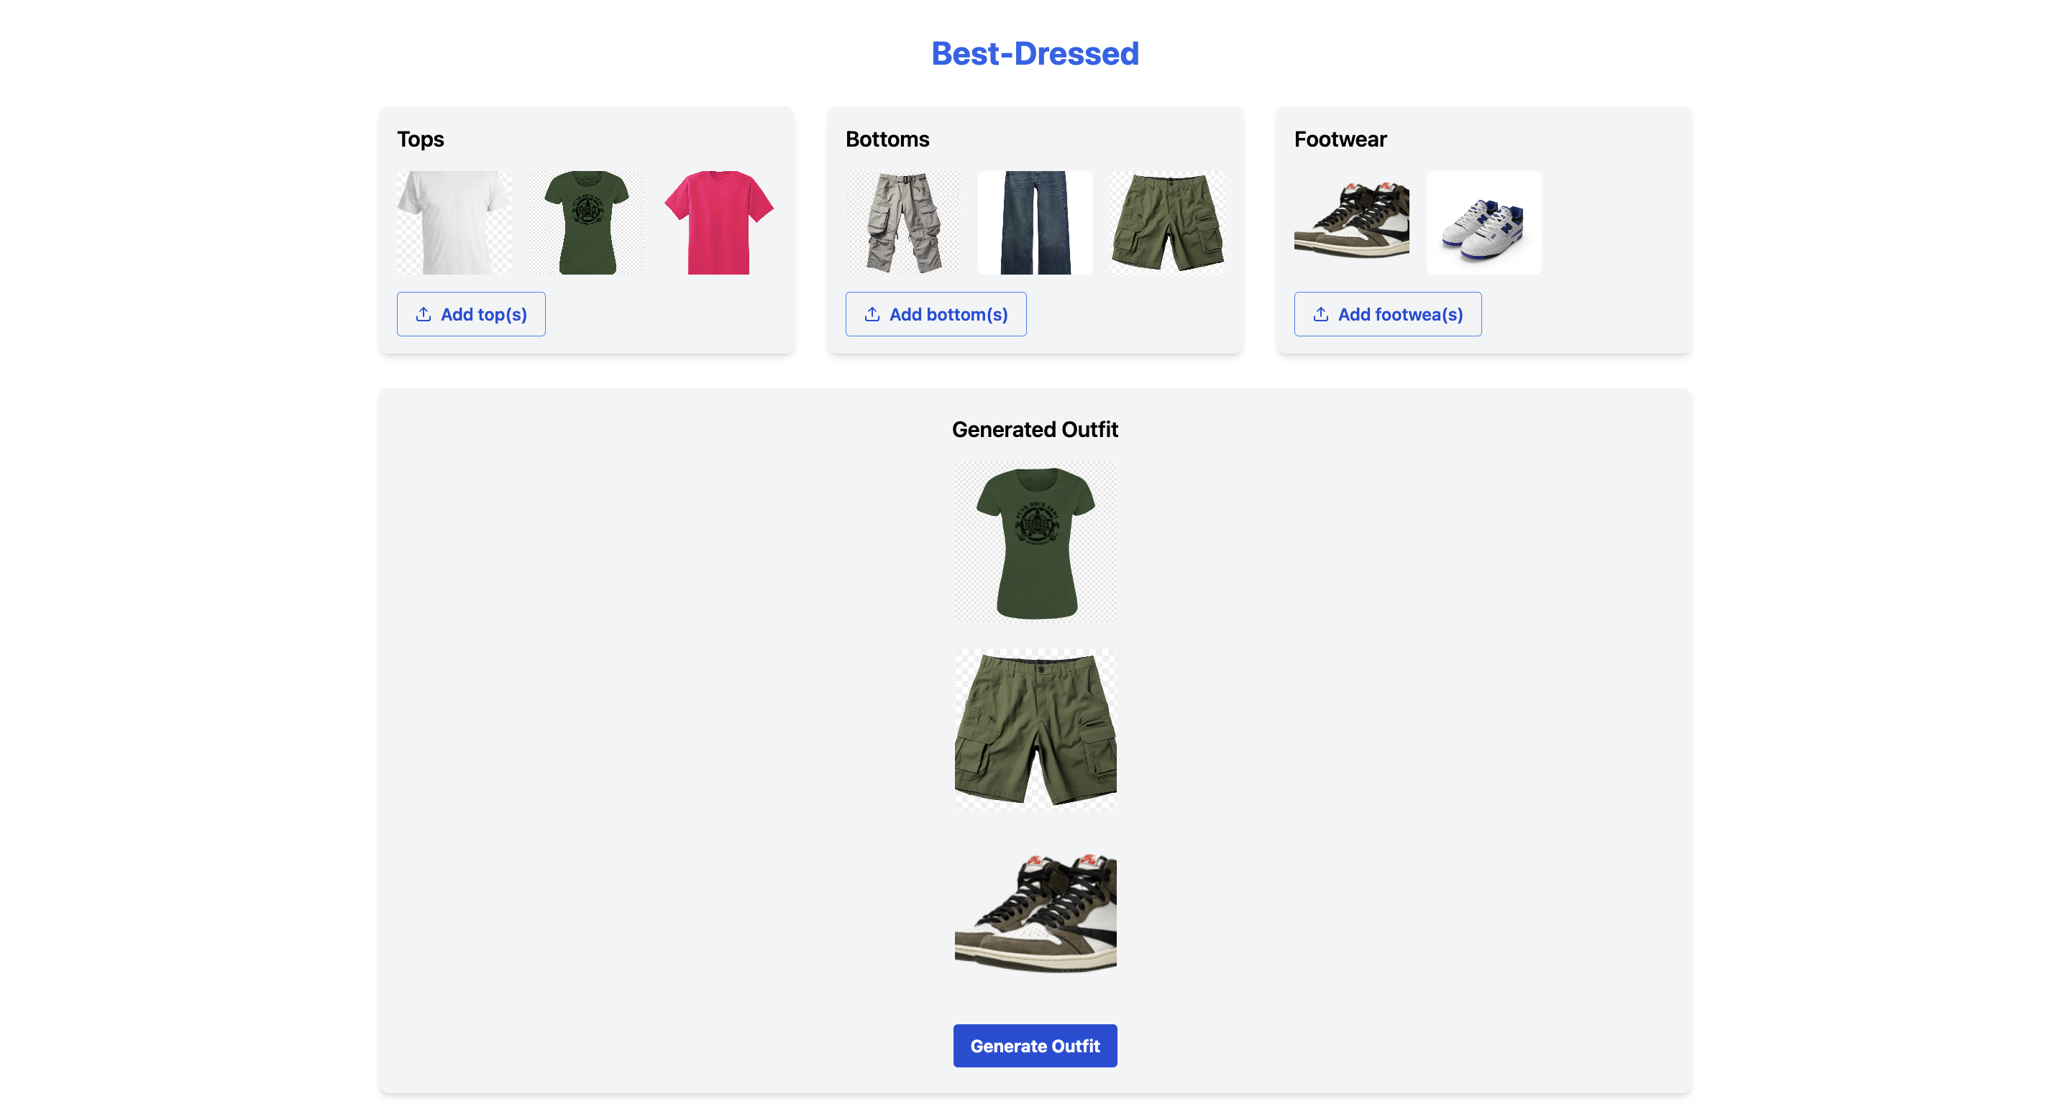This screenshot has height=1117, width=2071.
Task: Open the Best-Dressed title link
Action: pyautogui.click(x=1035, y=54)
